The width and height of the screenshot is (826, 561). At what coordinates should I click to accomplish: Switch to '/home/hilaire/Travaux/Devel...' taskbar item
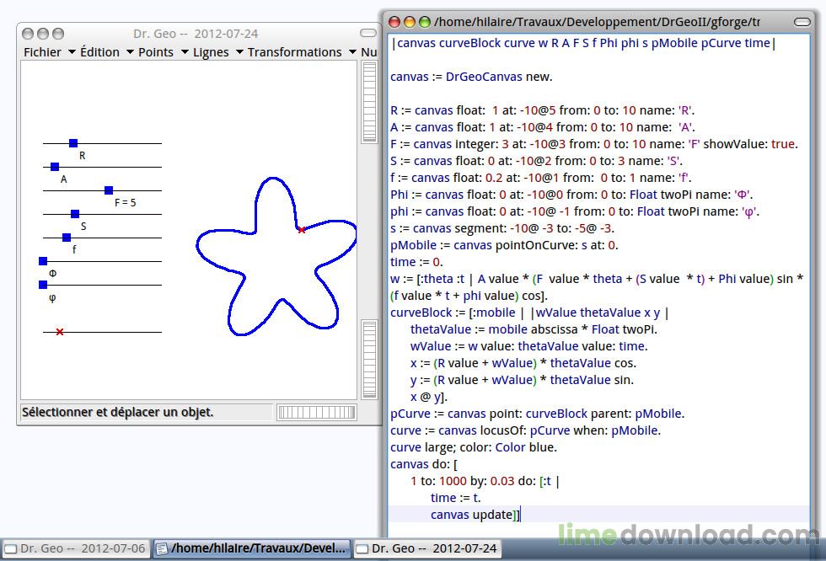coord(252,549)
